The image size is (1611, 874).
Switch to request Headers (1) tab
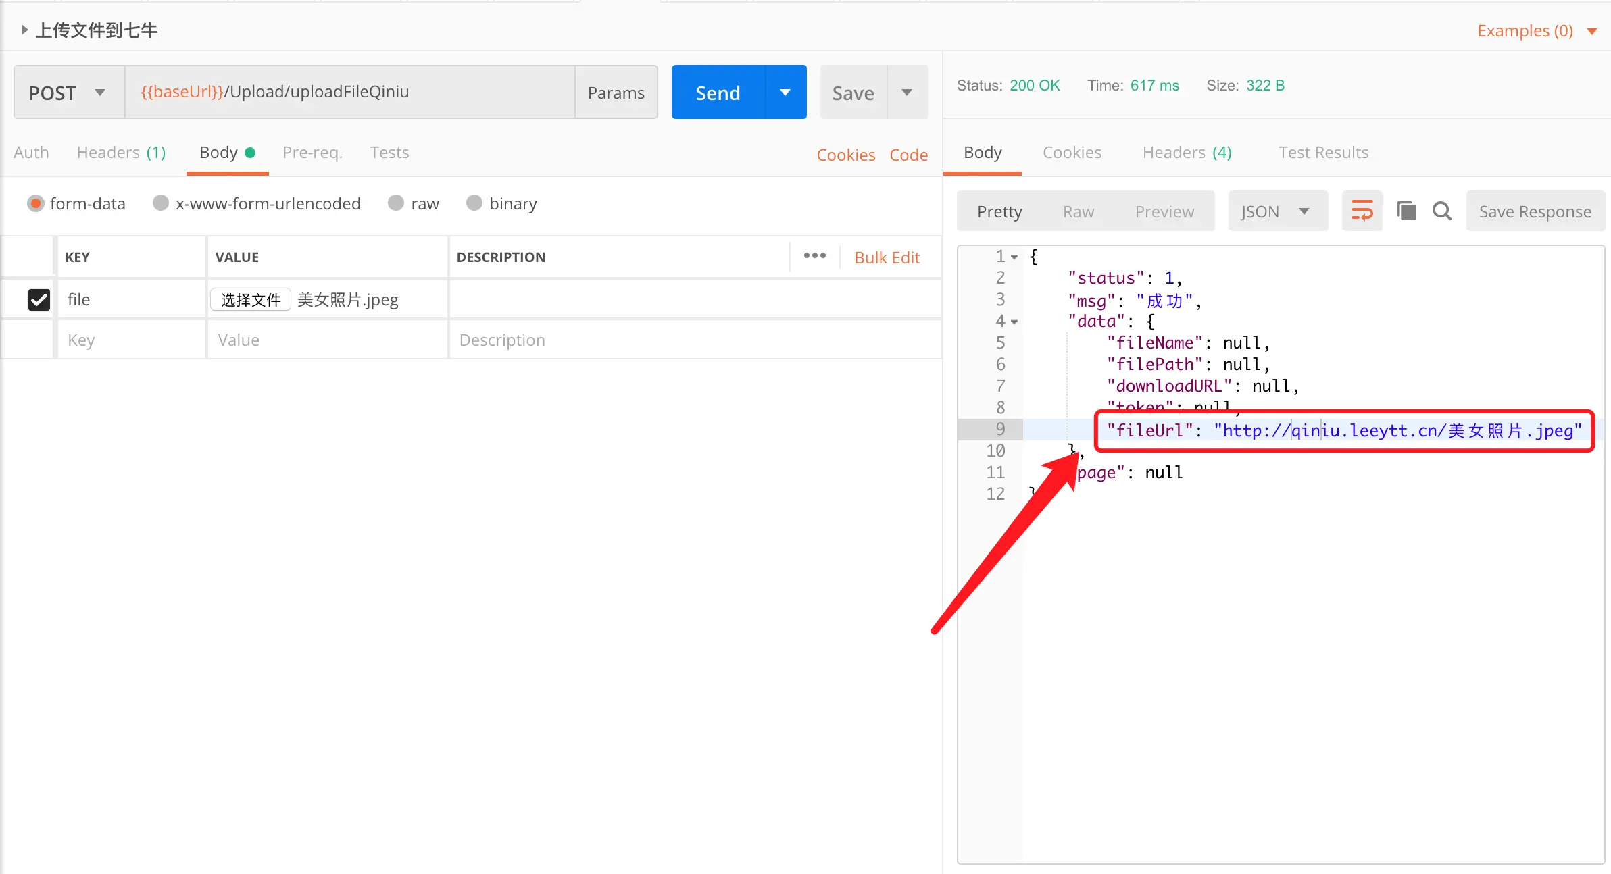121,153
